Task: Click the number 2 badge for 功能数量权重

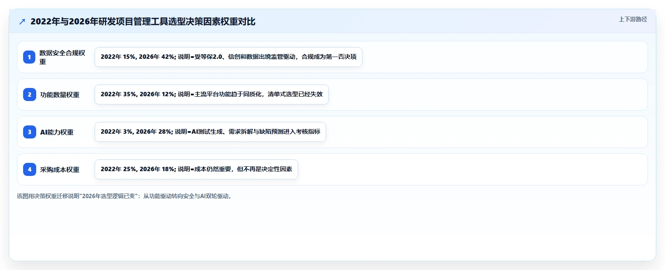Action: (29, 94)
